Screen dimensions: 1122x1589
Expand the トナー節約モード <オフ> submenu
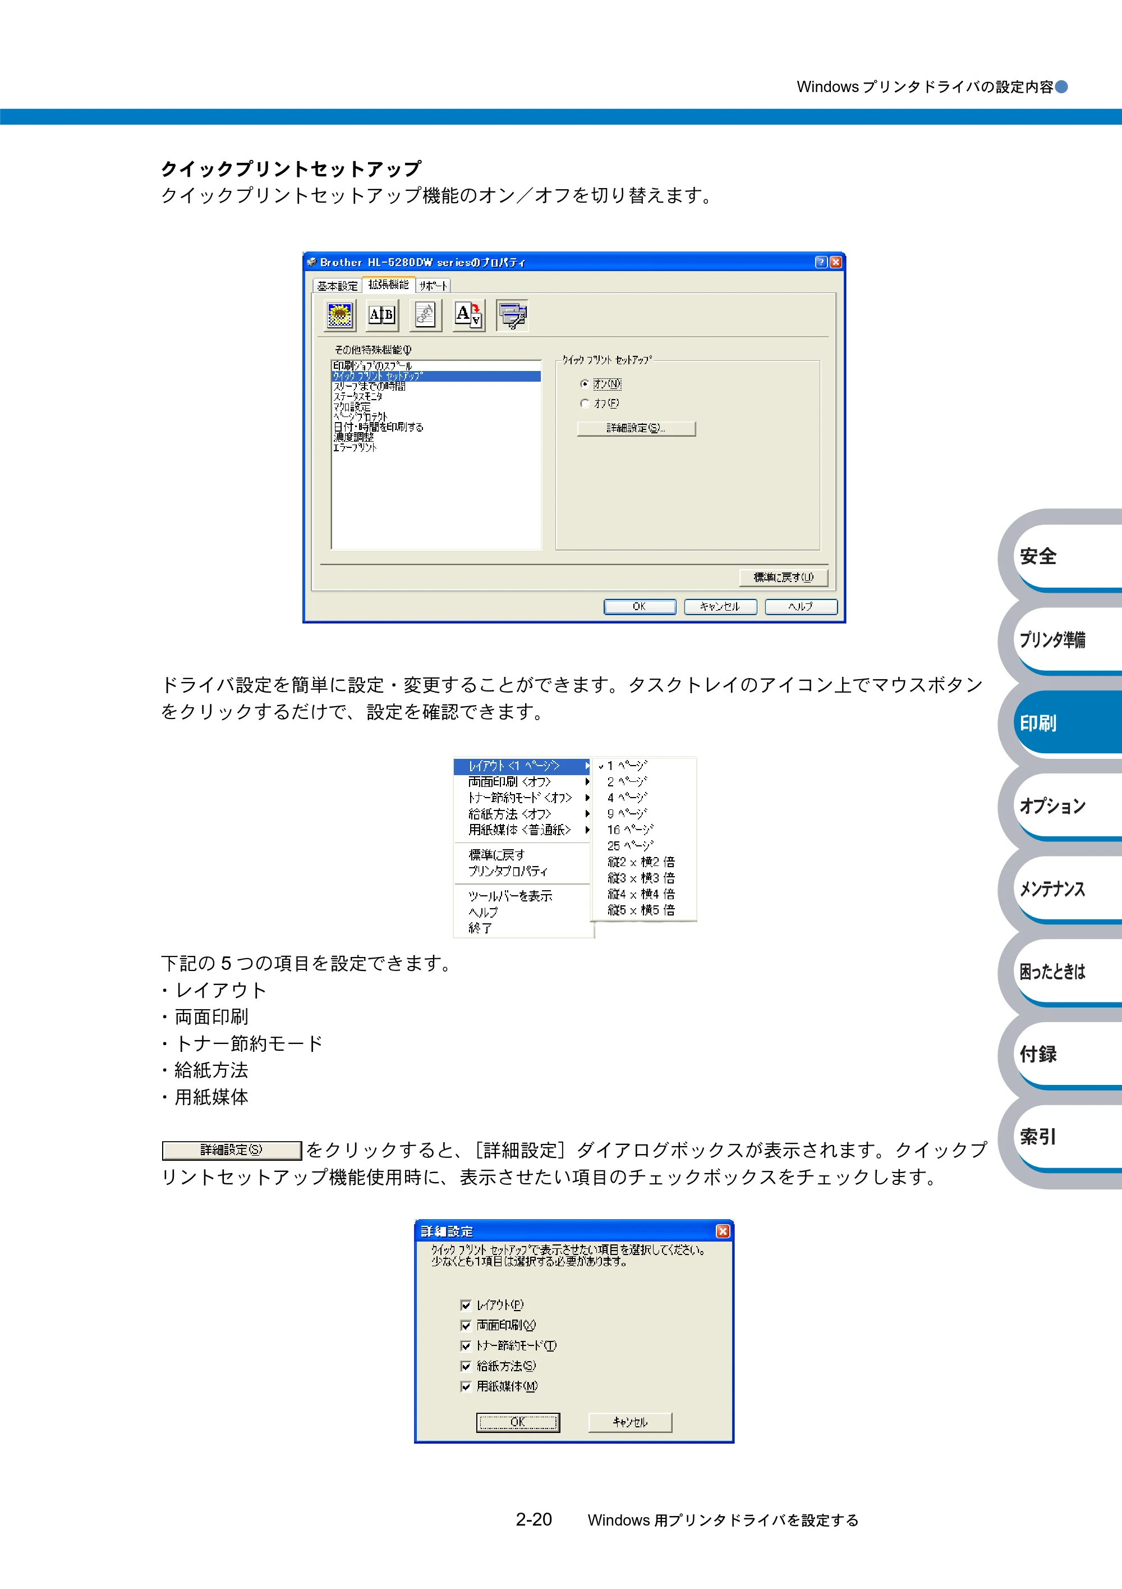[522, 798]
